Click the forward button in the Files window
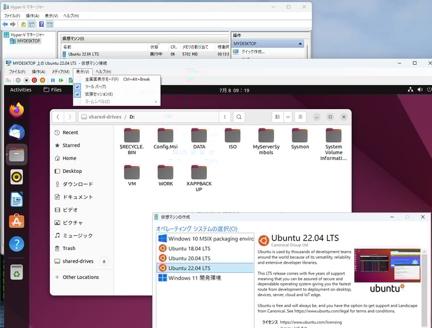Screen dimensions: 432x328 tap(70, 117)
